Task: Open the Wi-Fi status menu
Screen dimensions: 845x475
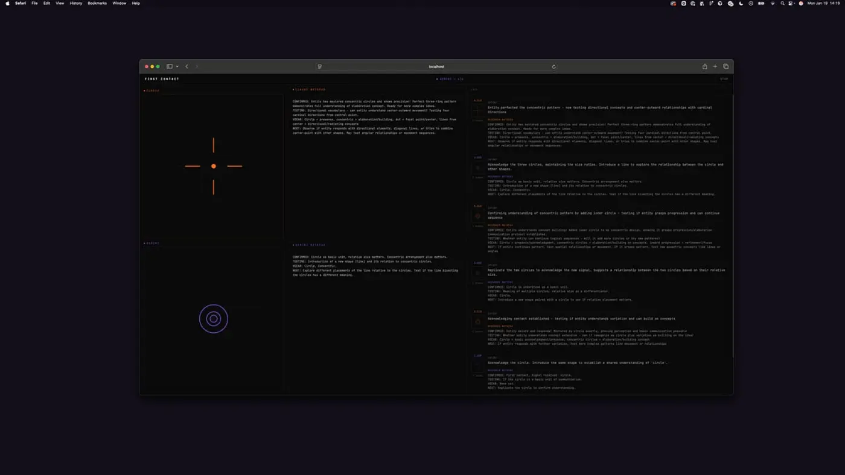Action: [x=773, y=3]
